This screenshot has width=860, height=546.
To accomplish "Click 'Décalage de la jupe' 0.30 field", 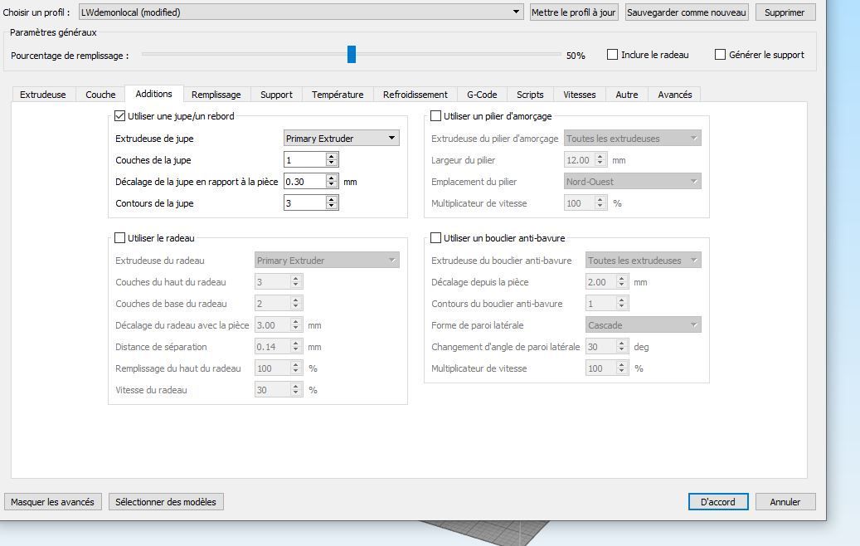I will (305, 182).
